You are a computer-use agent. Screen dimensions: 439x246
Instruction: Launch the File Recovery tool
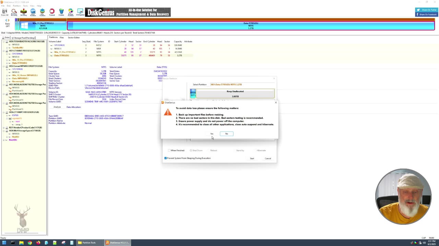[23, 12]
